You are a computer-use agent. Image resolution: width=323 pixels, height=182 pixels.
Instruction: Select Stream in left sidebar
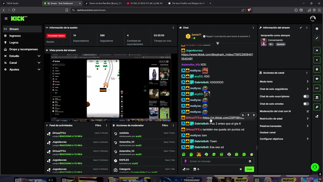(x=22, y=29)
